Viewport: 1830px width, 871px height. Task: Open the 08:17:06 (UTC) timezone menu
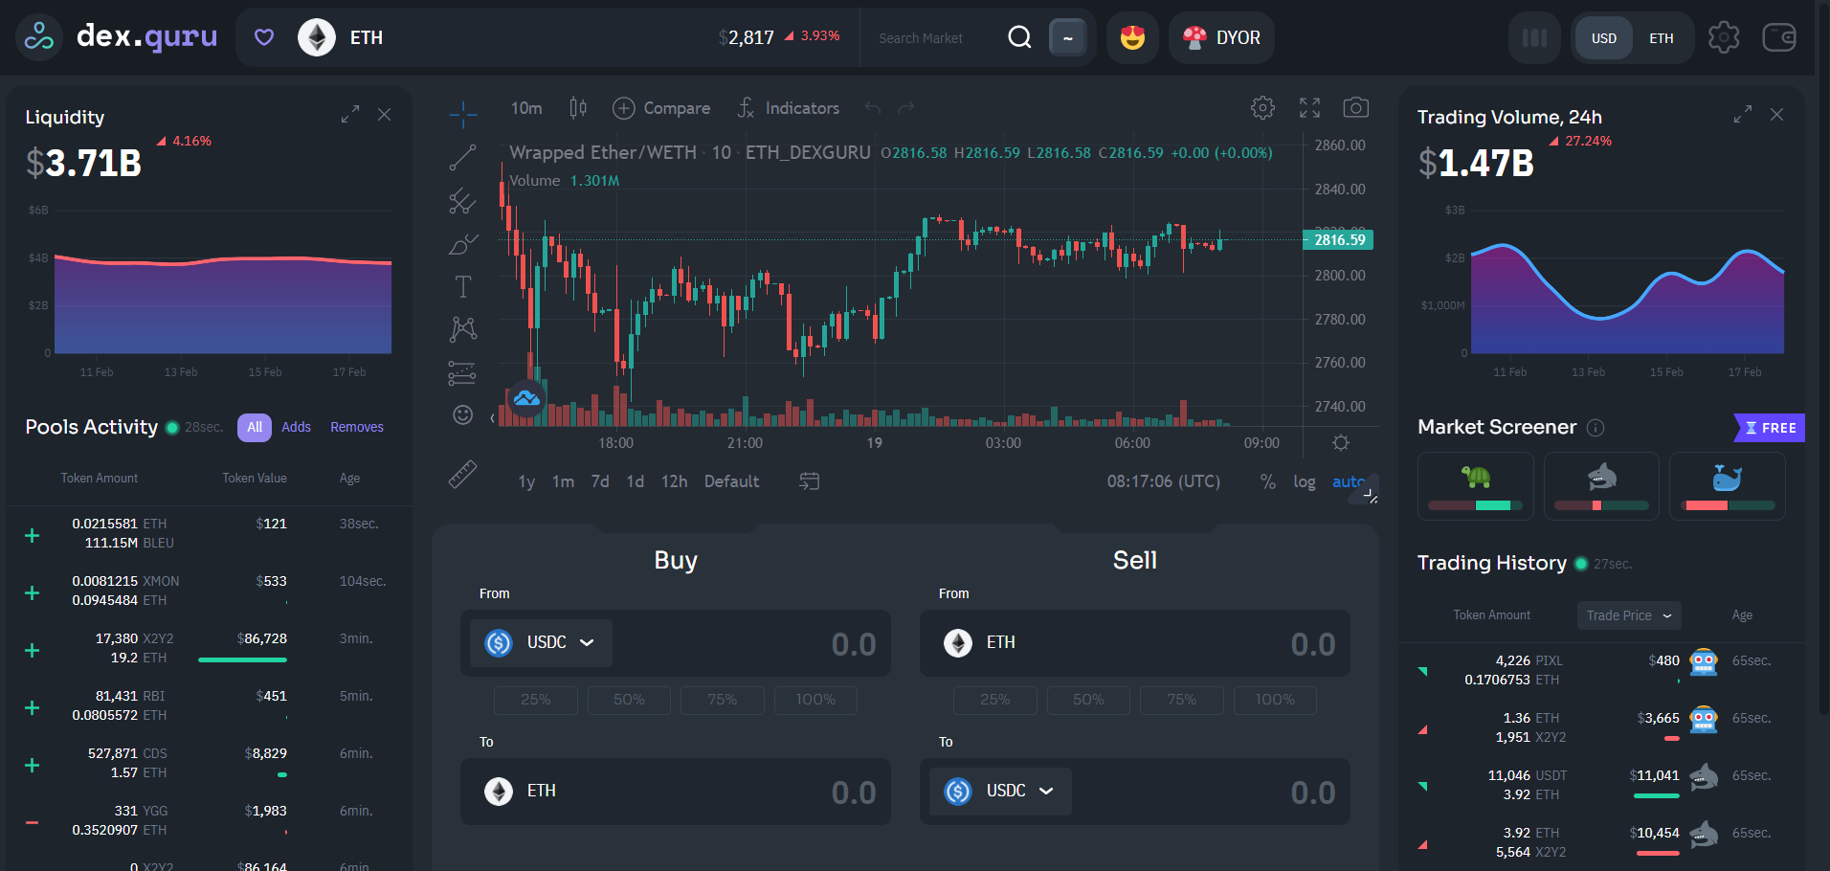pyautogui.click(x=1163, y=481)
